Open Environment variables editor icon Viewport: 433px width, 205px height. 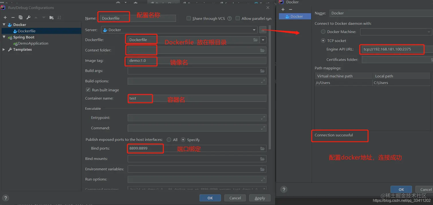[x=262, y=169]
